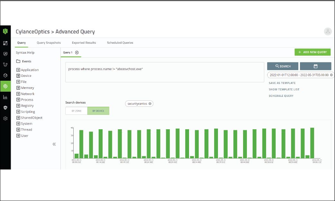The height and width of the screenshot is (201, 335).
Task: Expand the Thread node
Action: pyautogui.click(x=18, y=130)
